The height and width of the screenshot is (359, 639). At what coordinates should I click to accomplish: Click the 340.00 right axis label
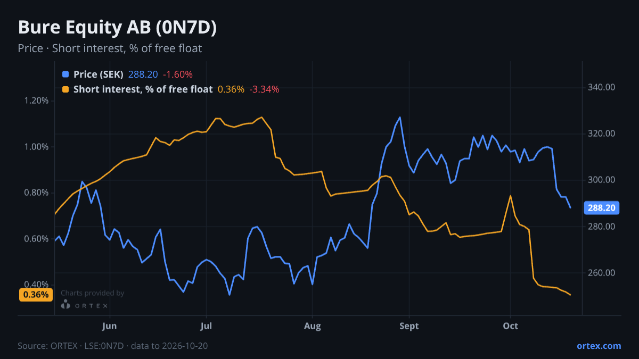tap(602, 87)
